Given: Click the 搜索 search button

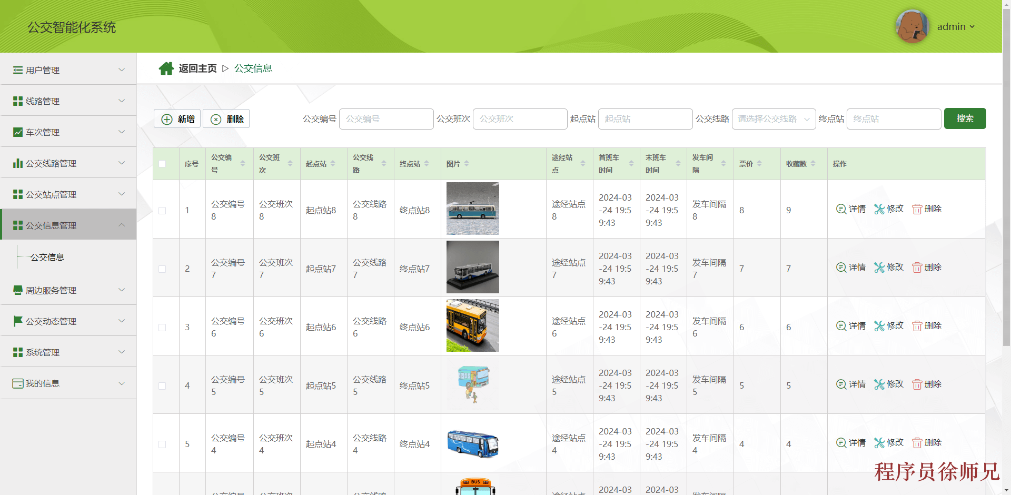Looking at the screenshot, I should coord(965,118).
